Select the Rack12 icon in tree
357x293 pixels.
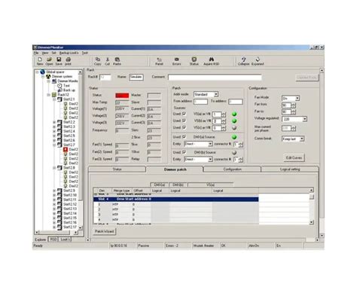click(54, 95)
